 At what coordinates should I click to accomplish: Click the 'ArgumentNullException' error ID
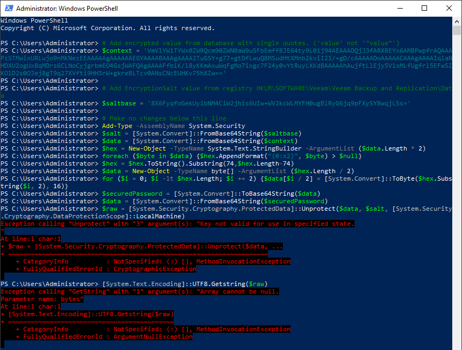153,337
